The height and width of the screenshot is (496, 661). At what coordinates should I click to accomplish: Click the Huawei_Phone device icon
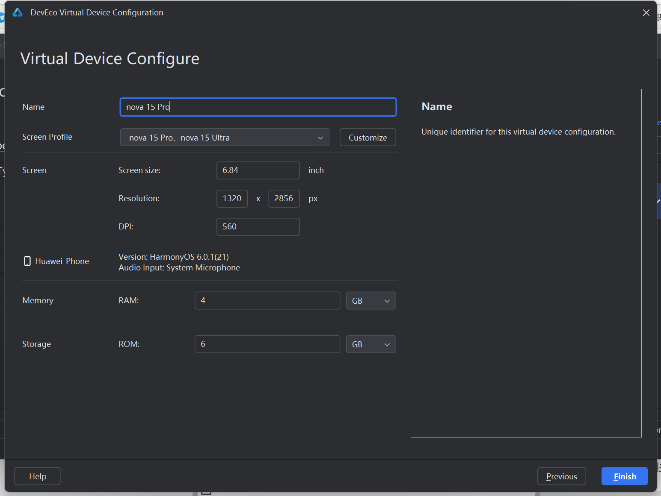(x=27, y=261)
